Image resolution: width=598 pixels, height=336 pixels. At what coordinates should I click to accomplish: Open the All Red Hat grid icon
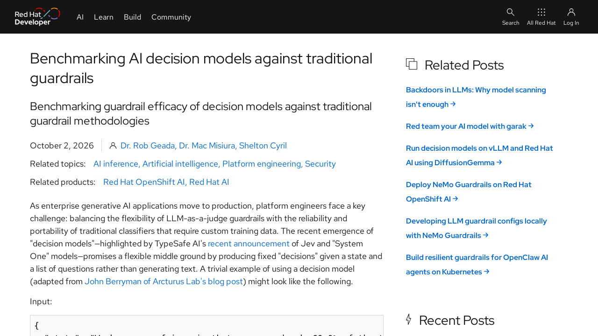(541, 12)
